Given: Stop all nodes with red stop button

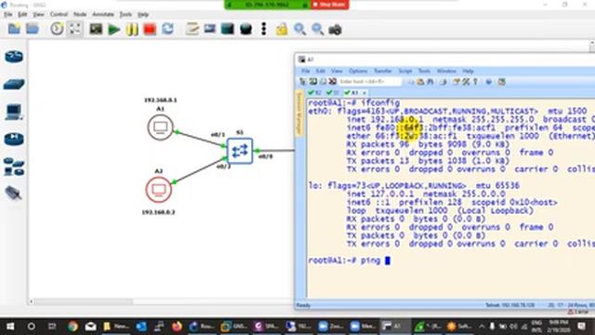Looking at the screenshot, I should [150, 29].
